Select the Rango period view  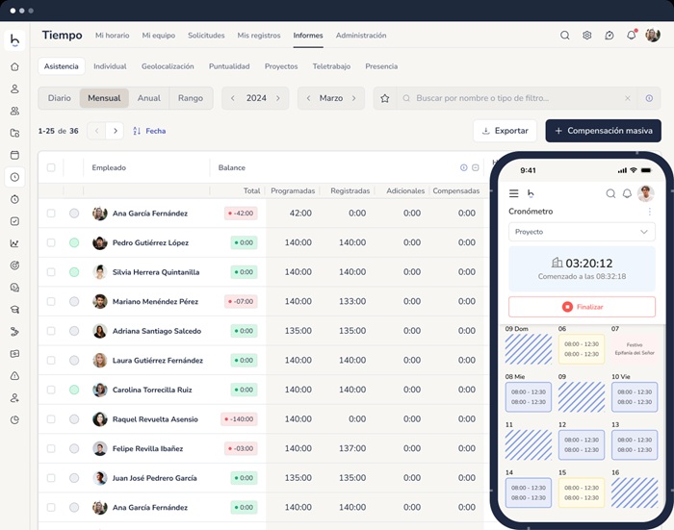[191, 98]
